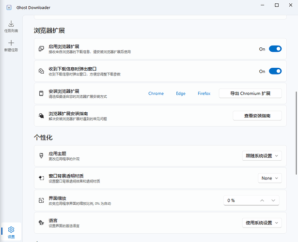Disable 收到下载信息时弹出窗口 switch

[275, 71]
